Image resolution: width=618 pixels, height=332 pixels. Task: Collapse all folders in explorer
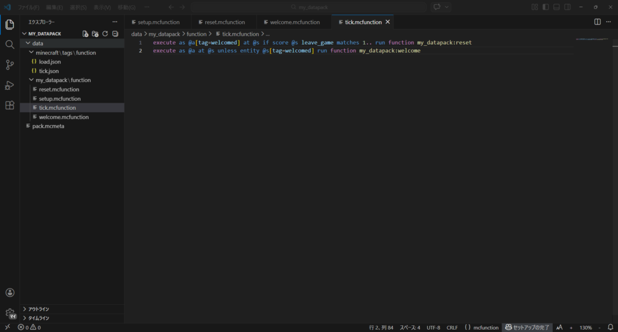point(115,34)
